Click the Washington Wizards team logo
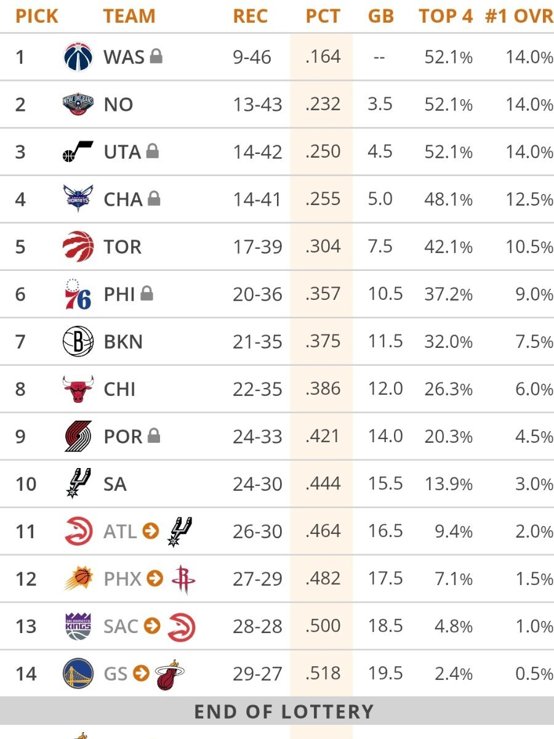 (78, 57)
